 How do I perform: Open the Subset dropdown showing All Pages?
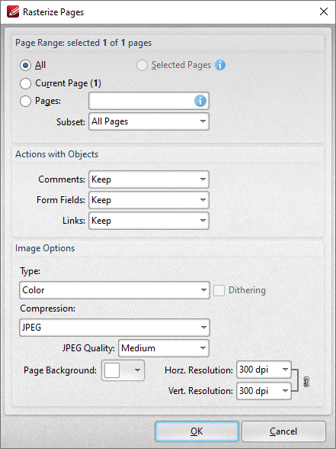149,121
